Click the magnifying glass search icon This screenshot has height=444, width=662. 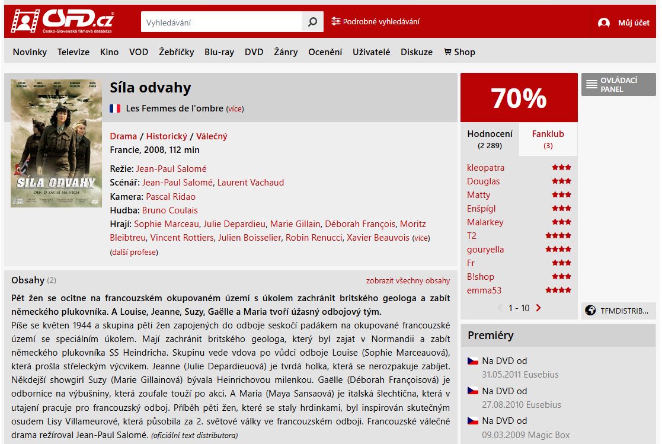[312, 21]
